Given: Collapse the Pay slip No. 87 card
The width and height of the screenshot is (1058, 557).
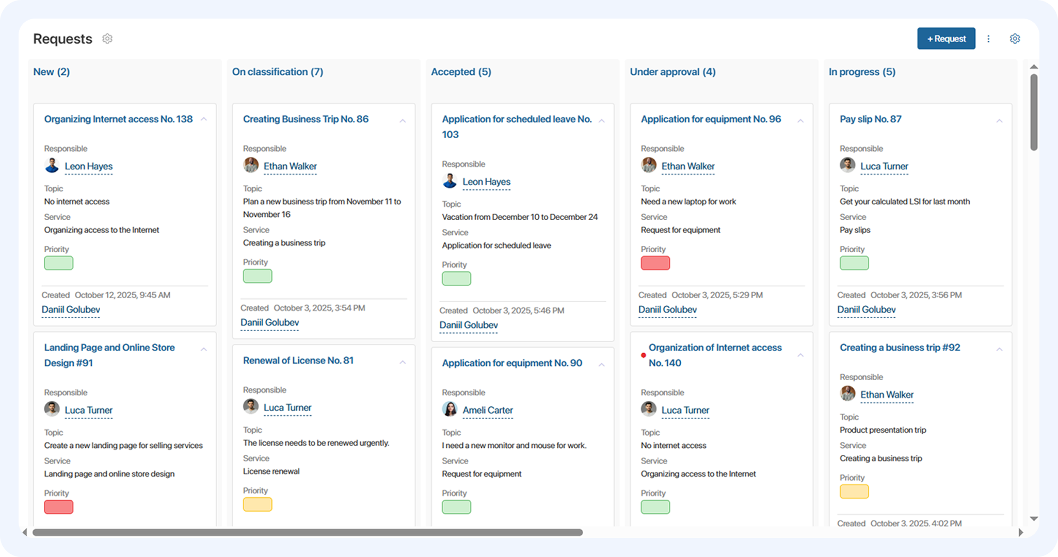Looking at the screenshot, I should coord(999,121).
